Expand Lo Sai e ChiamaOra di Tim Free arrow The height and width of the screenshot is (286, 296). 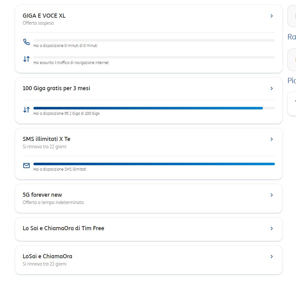click(x=272, y=228)
